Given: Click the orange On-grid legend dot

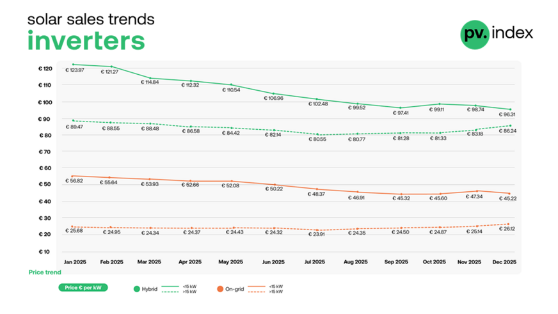Looking at the screenshot, I should [218, 288].
